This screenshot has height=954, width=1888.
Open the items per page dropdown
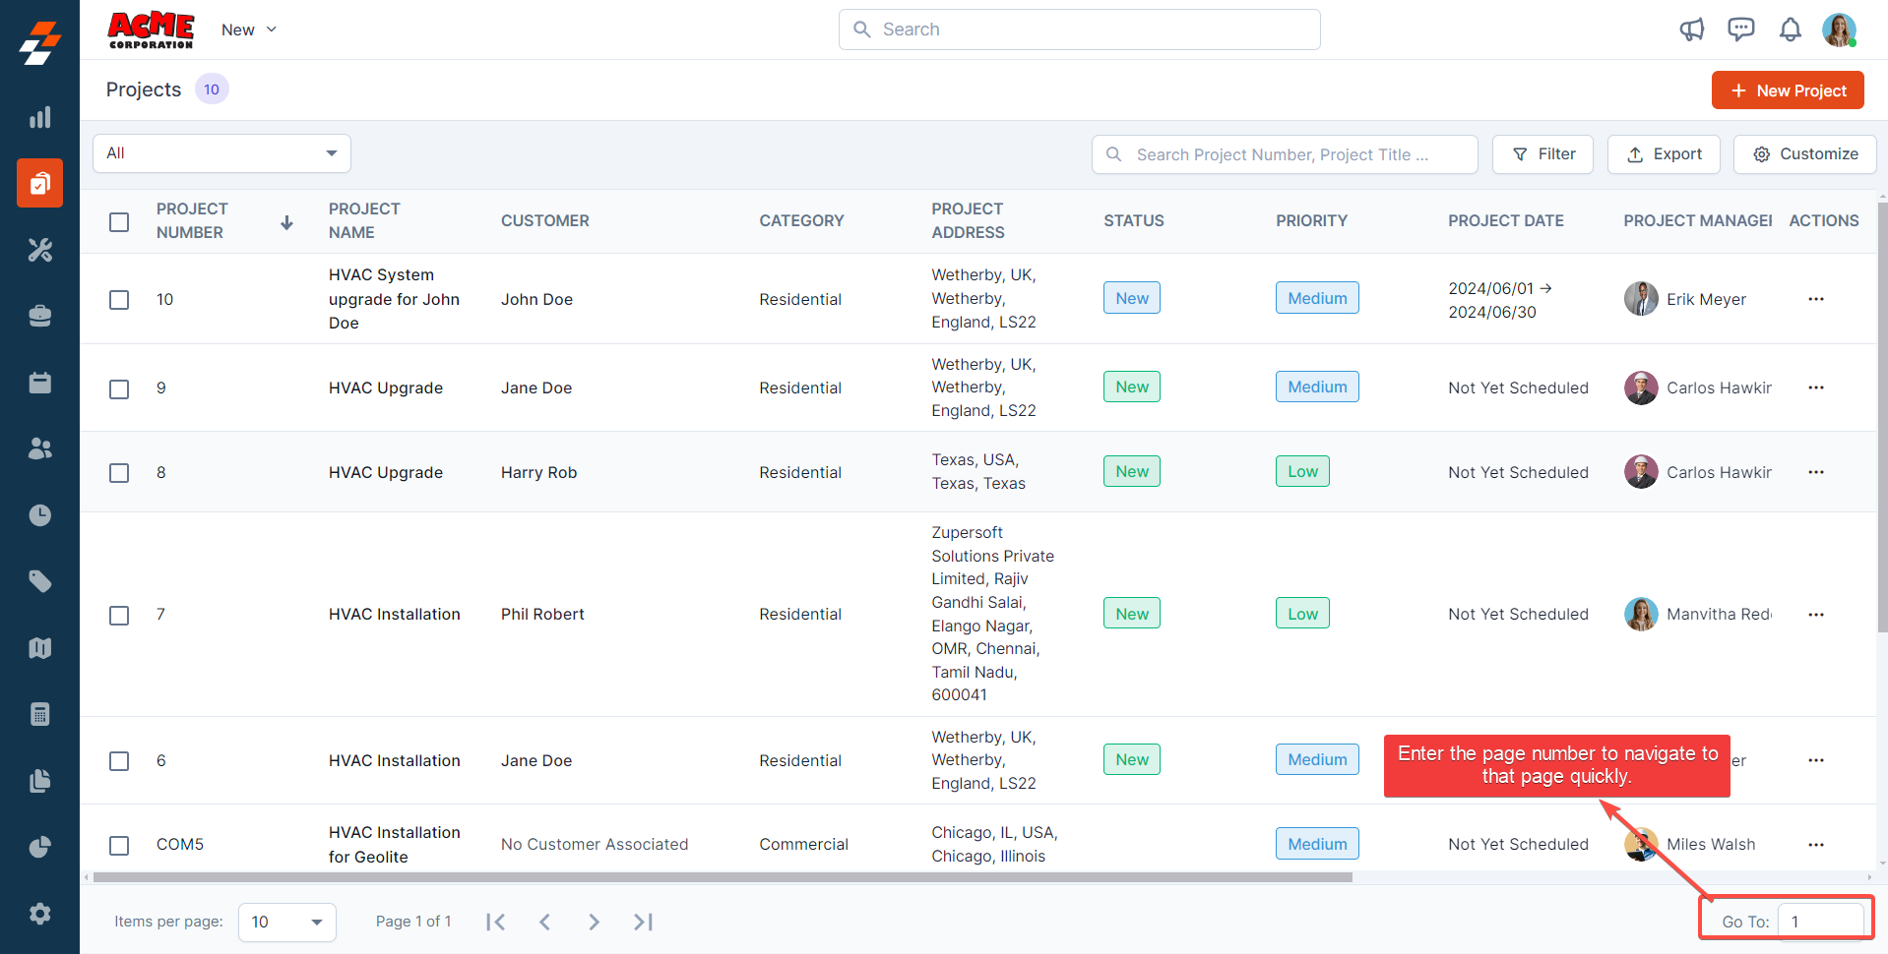(x=286, y=922)
